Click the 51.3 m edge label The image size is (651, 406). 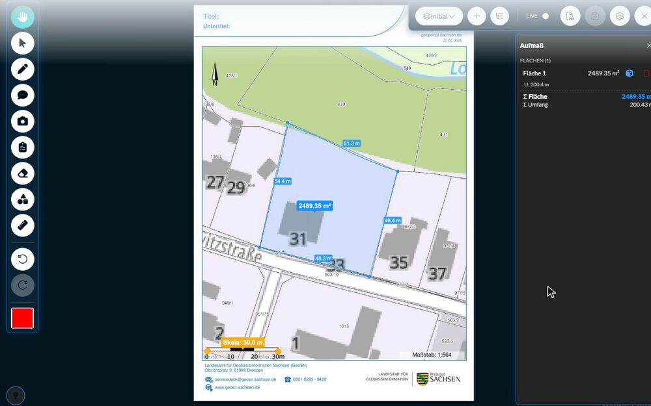point(352,144)
